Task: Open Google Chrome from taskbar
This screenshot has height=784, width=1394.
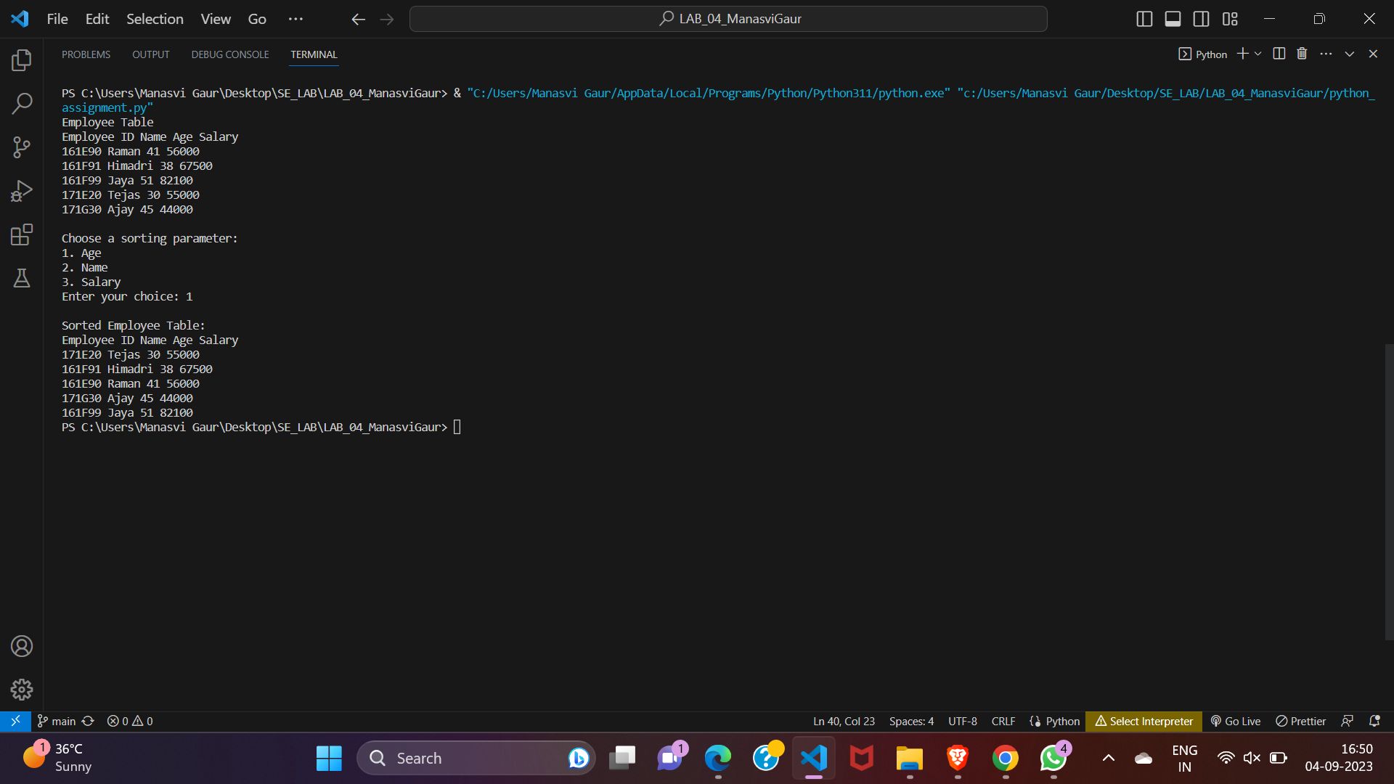Action: coord(1005,758)
